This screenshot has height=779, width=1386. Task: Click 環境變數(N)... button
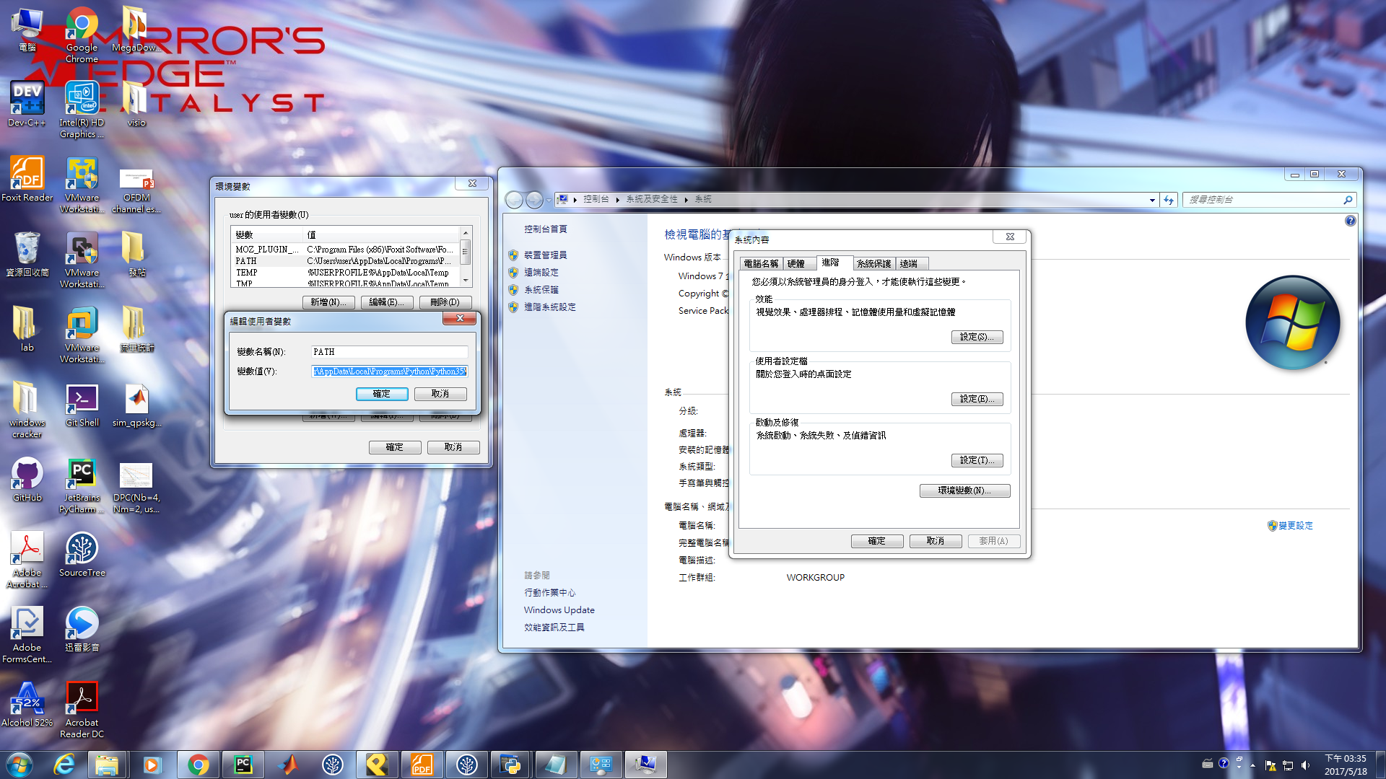click(964, 490)
